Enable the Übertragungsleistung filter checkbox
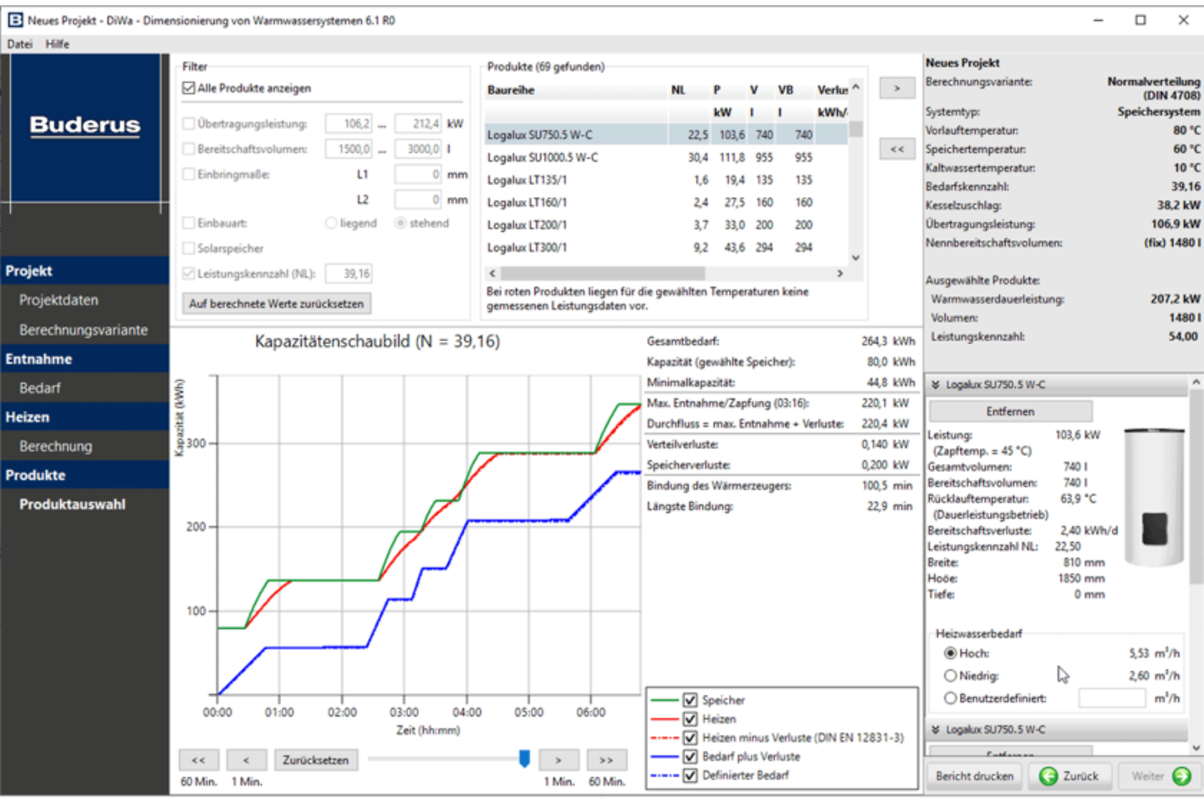 tap(189, 124)
